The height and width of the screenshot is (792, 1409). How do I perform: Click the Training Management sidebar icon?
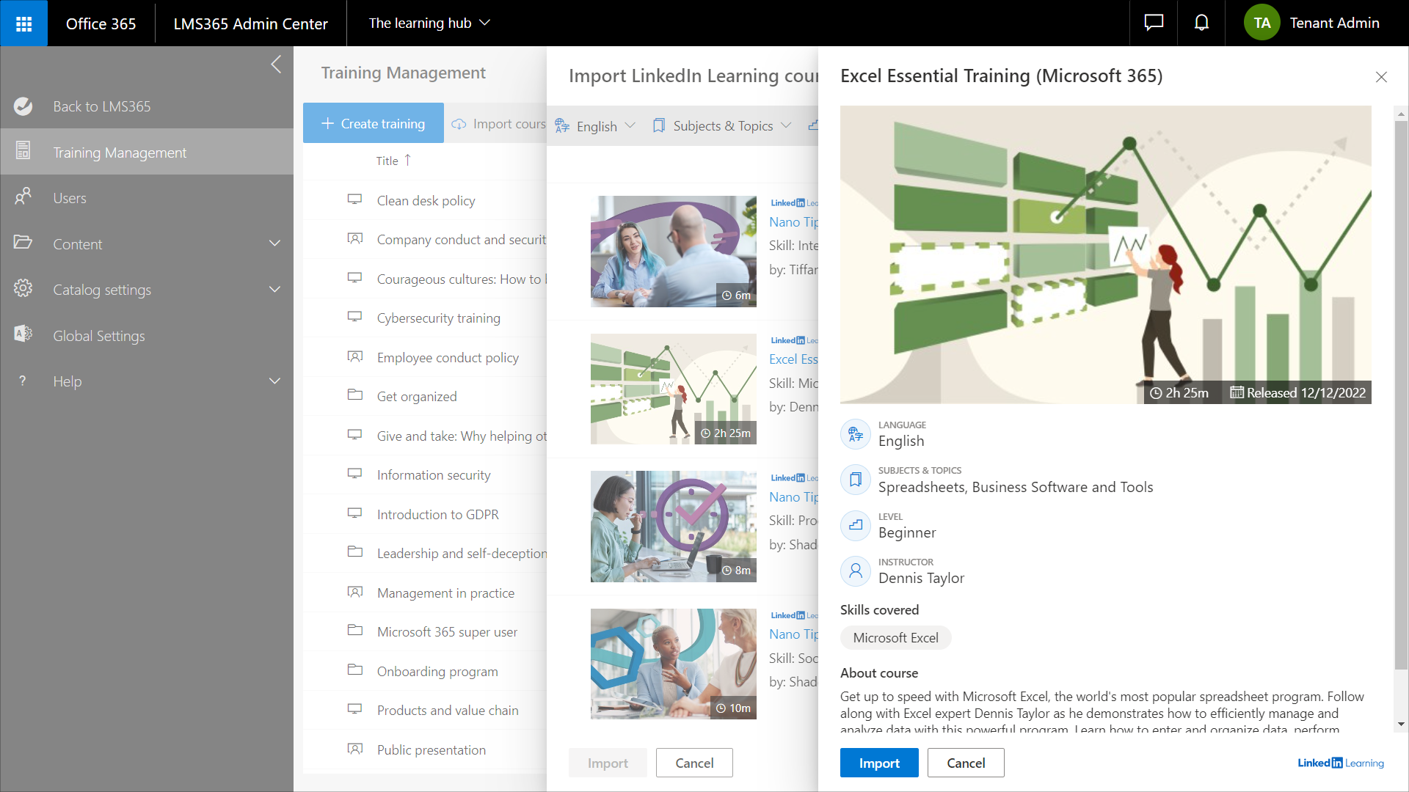tap(23, 151)
